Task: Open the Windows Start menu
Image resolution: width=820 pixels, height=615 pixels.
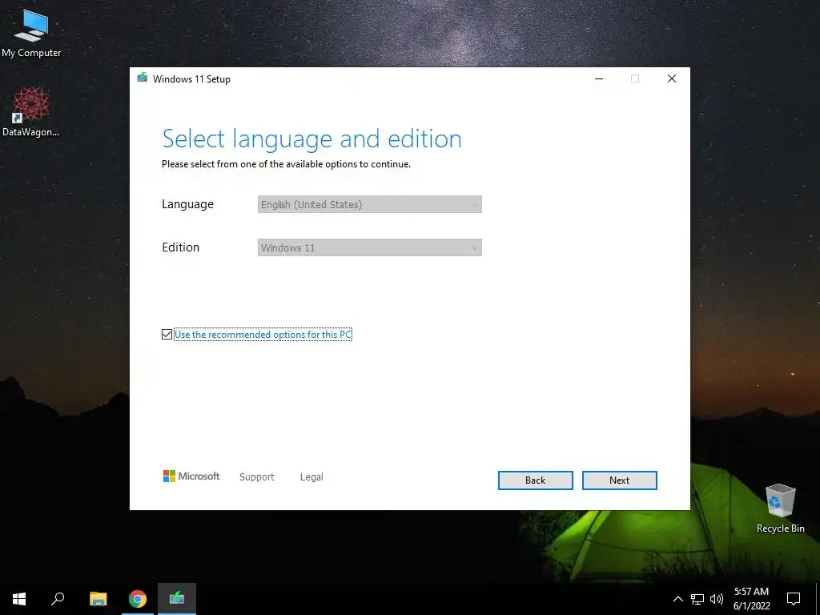Action: (x=19, y=599)
